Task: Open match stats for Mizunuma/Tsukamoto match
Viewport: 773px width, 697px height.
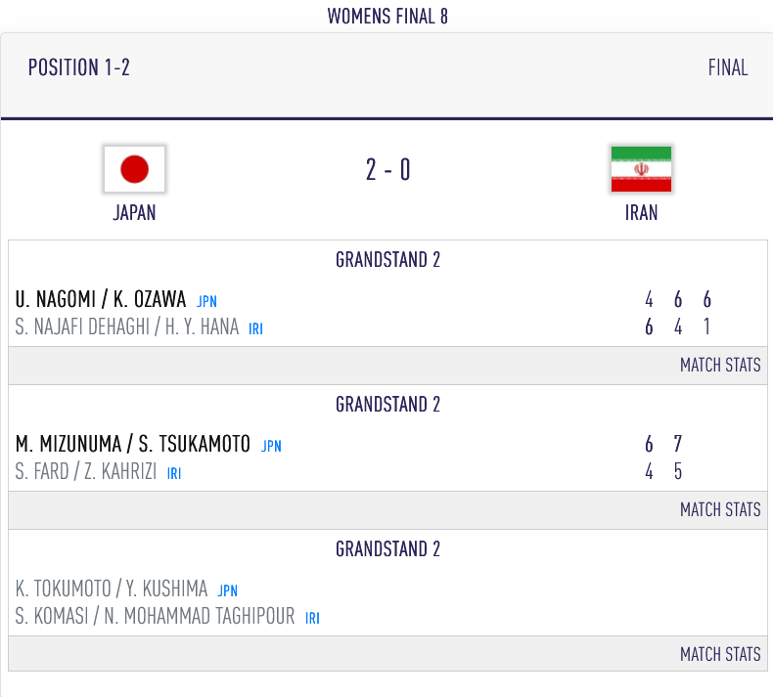Action: (720, 509)
